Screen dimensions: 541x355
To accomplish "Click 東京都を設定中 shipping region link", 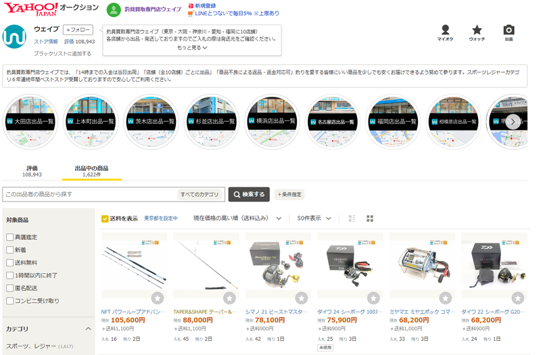I will (x=161, y=218).
